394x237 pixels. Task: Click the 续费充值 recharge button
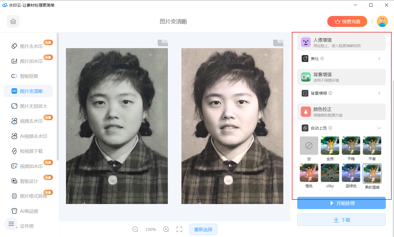point(347,22)
